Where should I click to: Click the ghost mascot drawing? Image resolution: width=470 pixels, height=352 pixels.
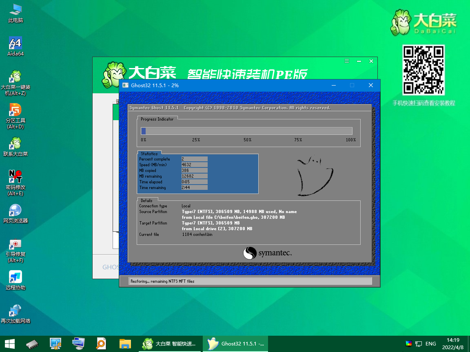(315, 176)
